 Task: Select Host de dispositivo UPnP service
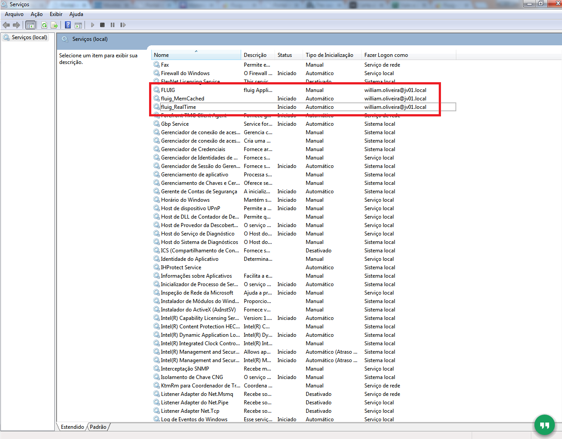[x=190, y=208]
